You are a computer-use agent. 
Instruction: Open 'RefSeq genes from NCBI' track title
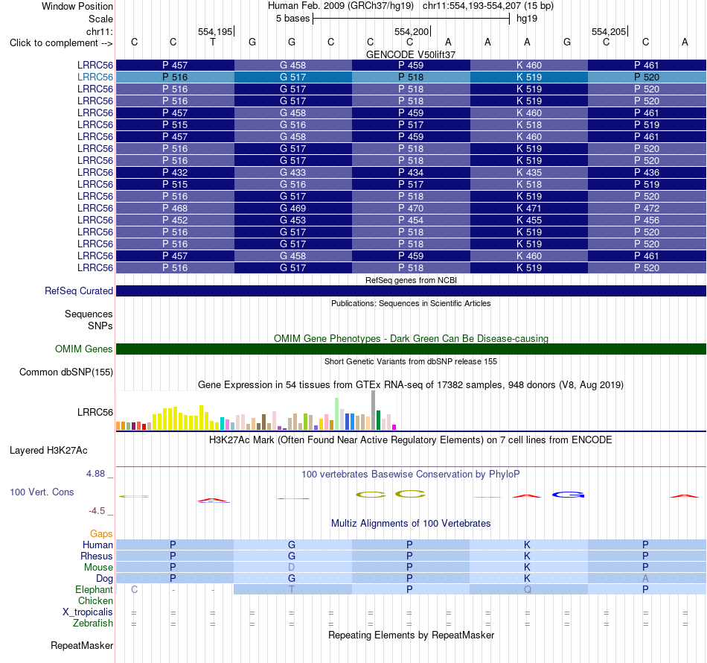[411, 280]
